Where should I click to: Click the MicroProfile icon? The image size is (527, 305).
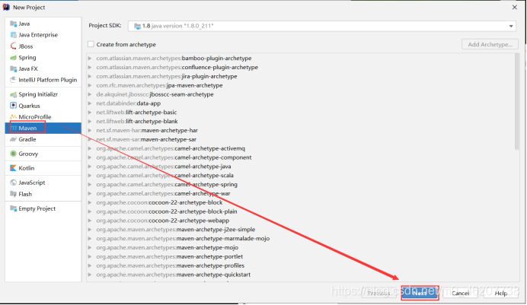pos(14,117)
